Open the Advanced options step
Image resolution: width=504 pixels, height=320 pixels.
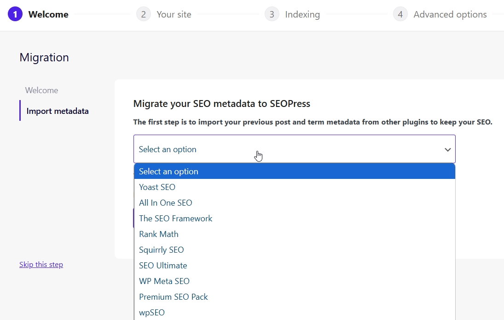pos(450,14)
